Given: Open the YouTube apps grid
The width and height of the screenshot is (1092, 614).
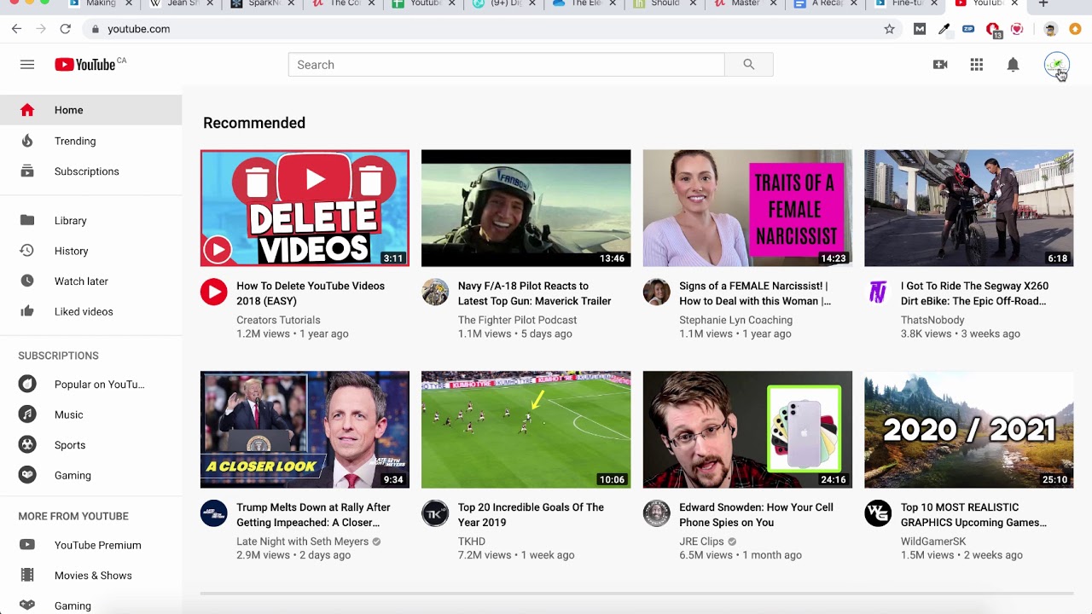Looking at the screenshot, I should point(977,65).
